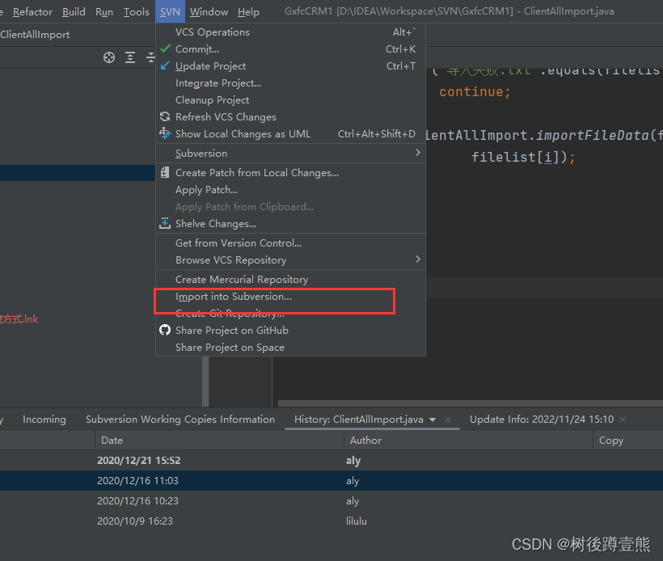
Task: Click the Shelve Changes download icon
Action: pyautogui.click(x=165, y=223)
